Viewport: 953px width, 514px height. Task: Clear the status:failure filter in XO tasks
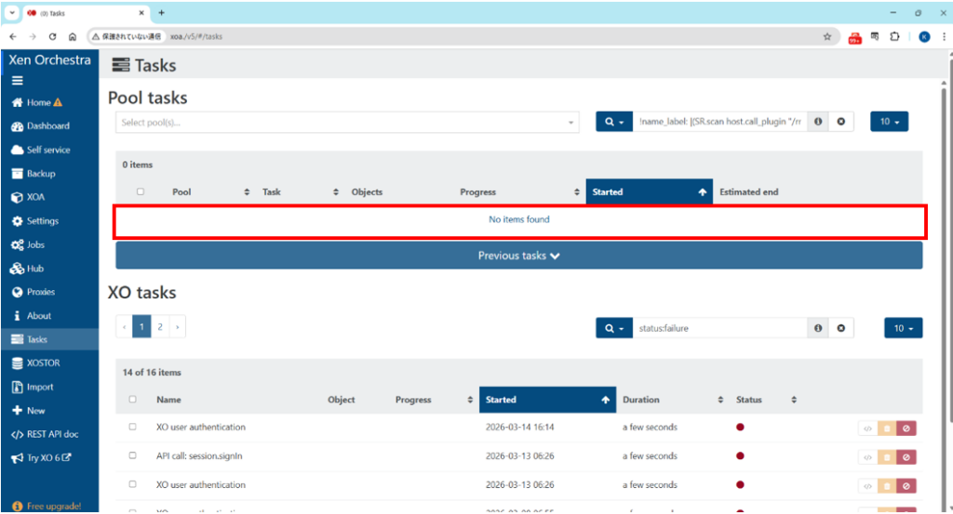840,328
